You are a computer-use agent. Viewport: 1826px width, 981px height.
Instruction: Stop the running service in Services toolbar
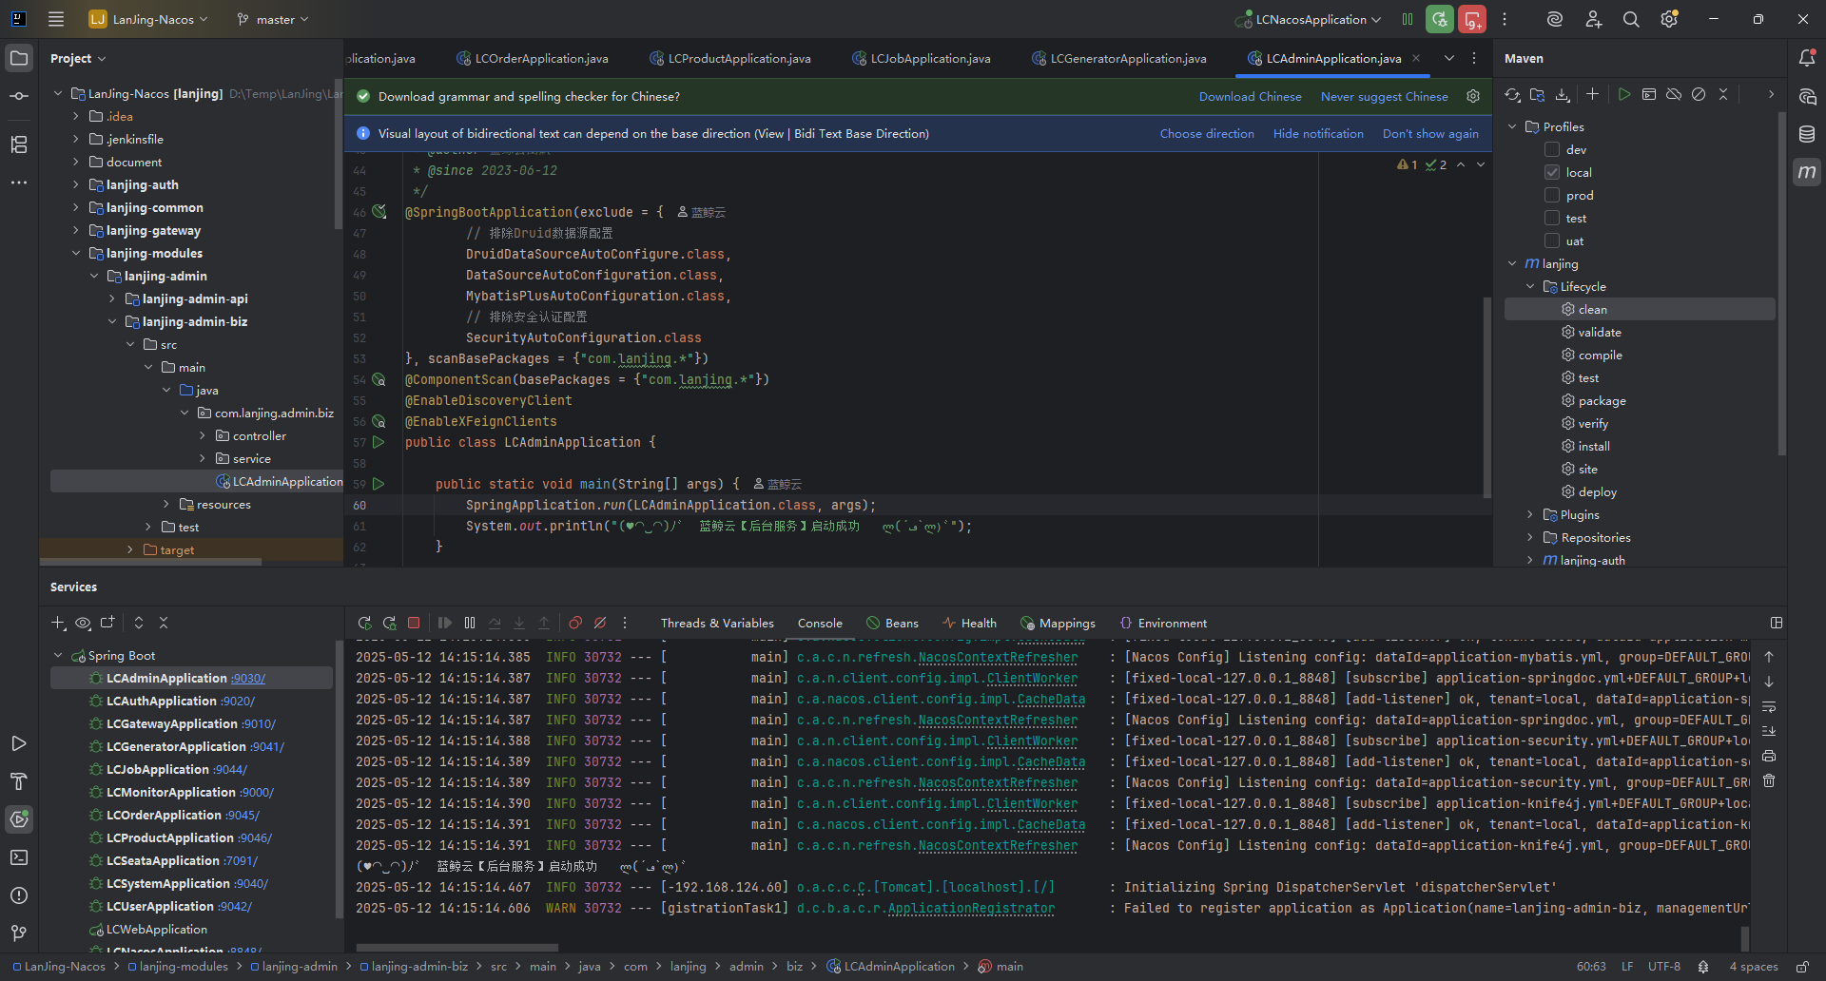tap(414, 623)
